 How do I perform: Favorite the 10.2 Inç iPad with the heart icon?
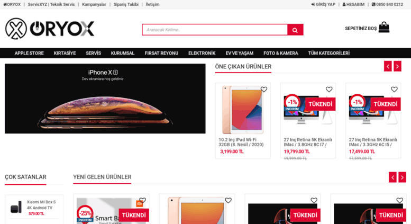click(264, 89)
